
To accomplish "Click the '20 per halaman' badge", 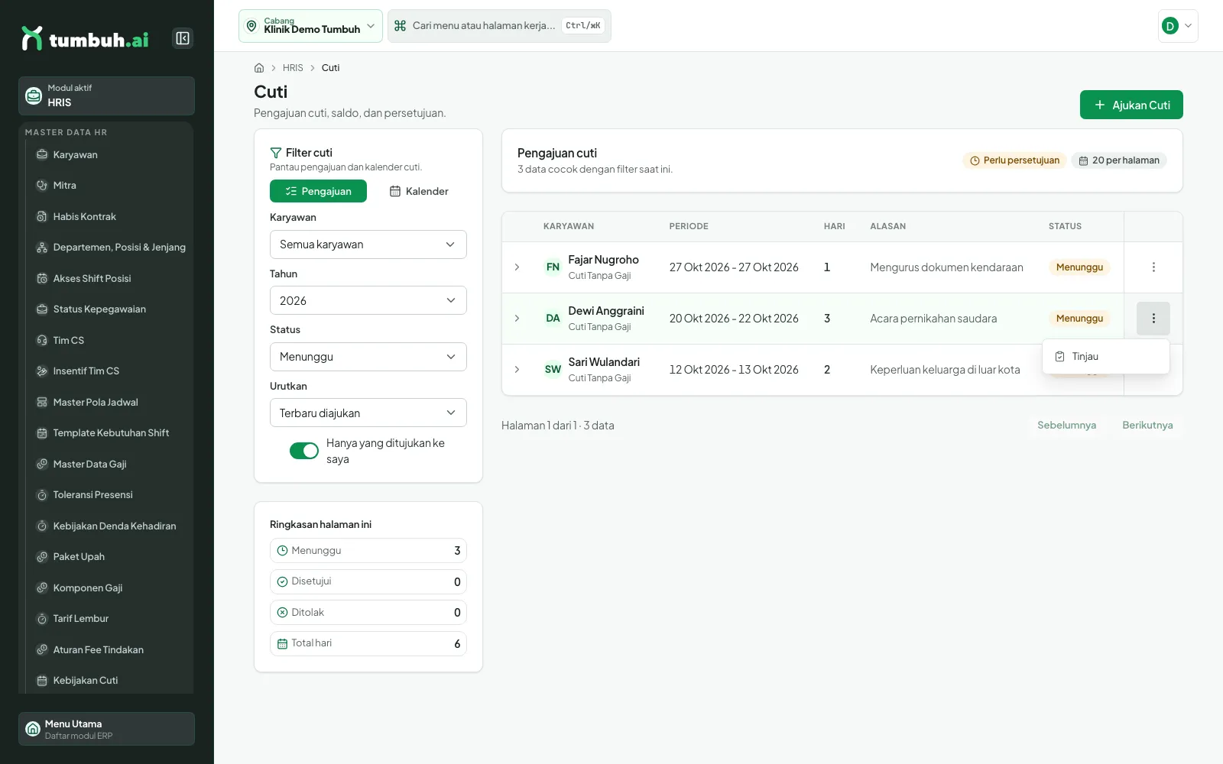I will click(x=1119, y=160).
